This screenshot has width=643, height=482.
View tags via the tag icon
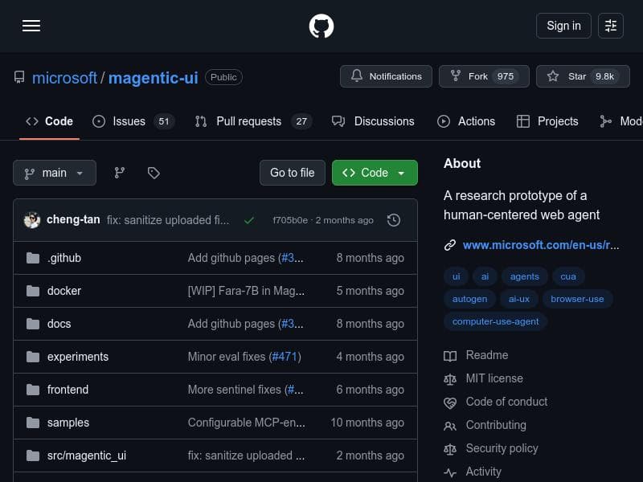154,173
